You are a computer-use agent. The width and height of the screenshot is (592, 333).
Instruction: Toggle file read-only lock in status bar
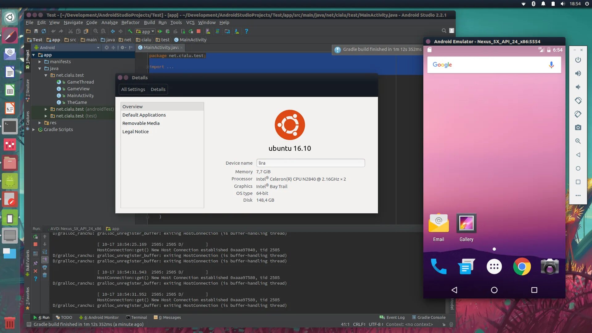444,324
